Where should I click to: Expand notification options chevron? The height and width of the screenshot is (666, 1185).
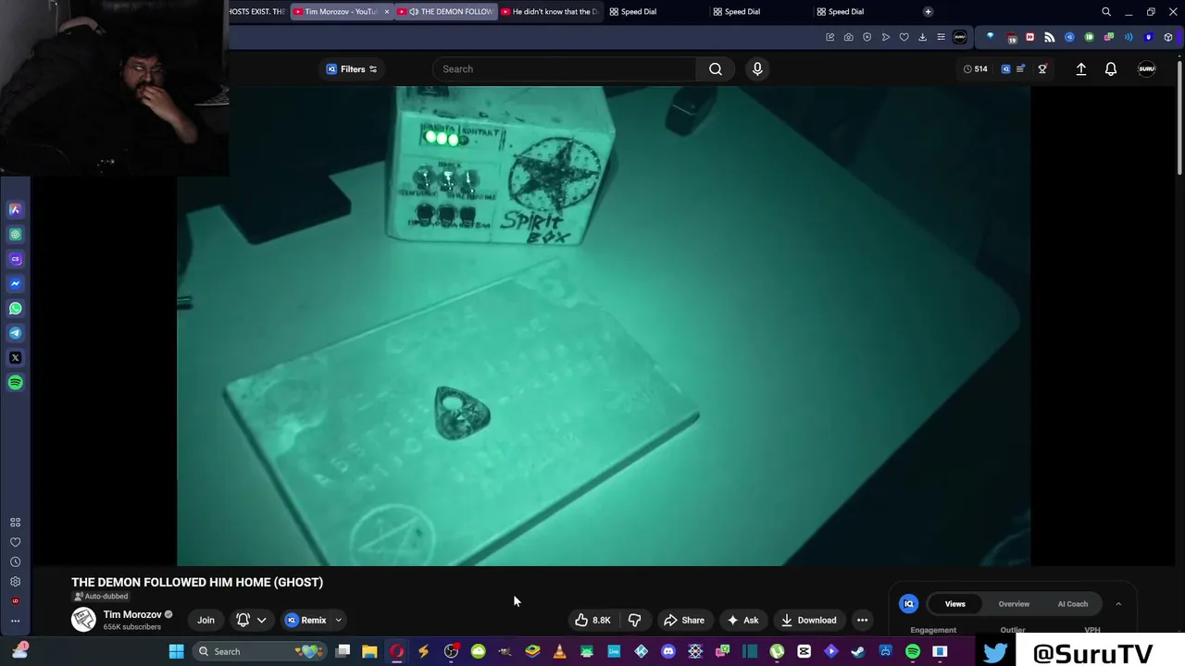(x=261, y=621)
